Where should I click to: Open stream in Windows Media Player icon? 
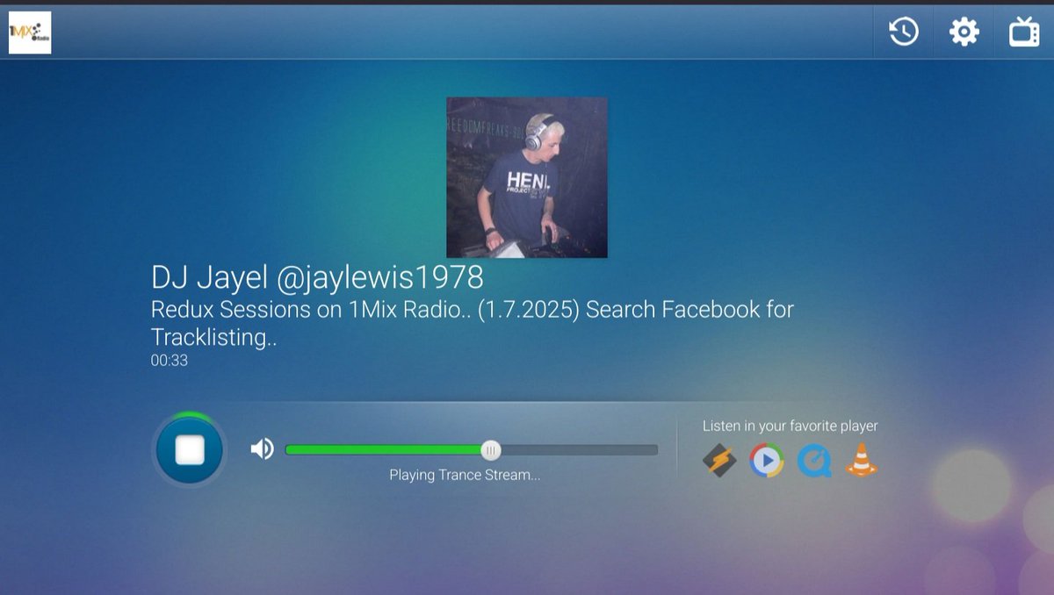click(x=767, y=460)
